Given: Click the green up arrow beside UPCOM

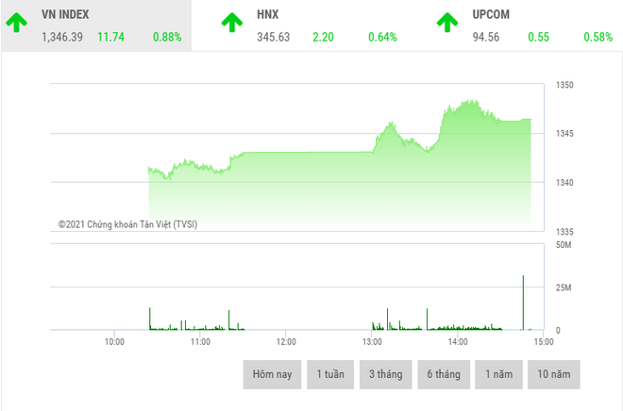Looking at the screenshot, I should (x=446, y=23).
